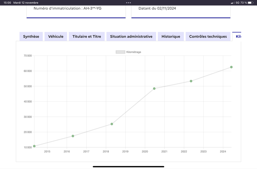Click the 10 000 y-axis label

pyautogui.click(x=28, y=147)
